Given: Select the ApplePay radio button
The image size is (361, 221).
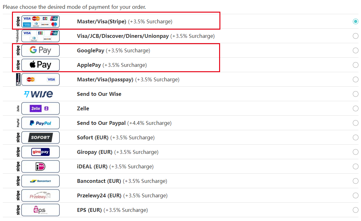Looking at the screenshot, I should [x=355, y=65].
